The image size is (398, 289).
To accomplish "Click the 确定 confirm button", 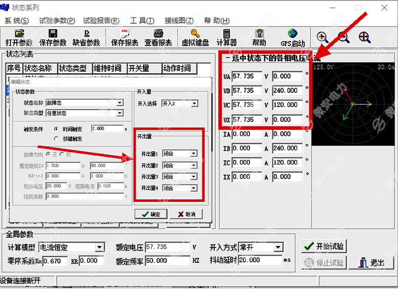I will [x=150, y=214].
